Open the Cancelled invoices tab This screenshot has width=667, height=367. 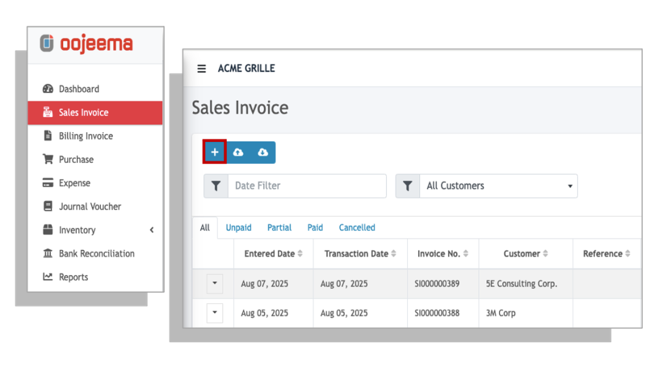pos(357,228)
